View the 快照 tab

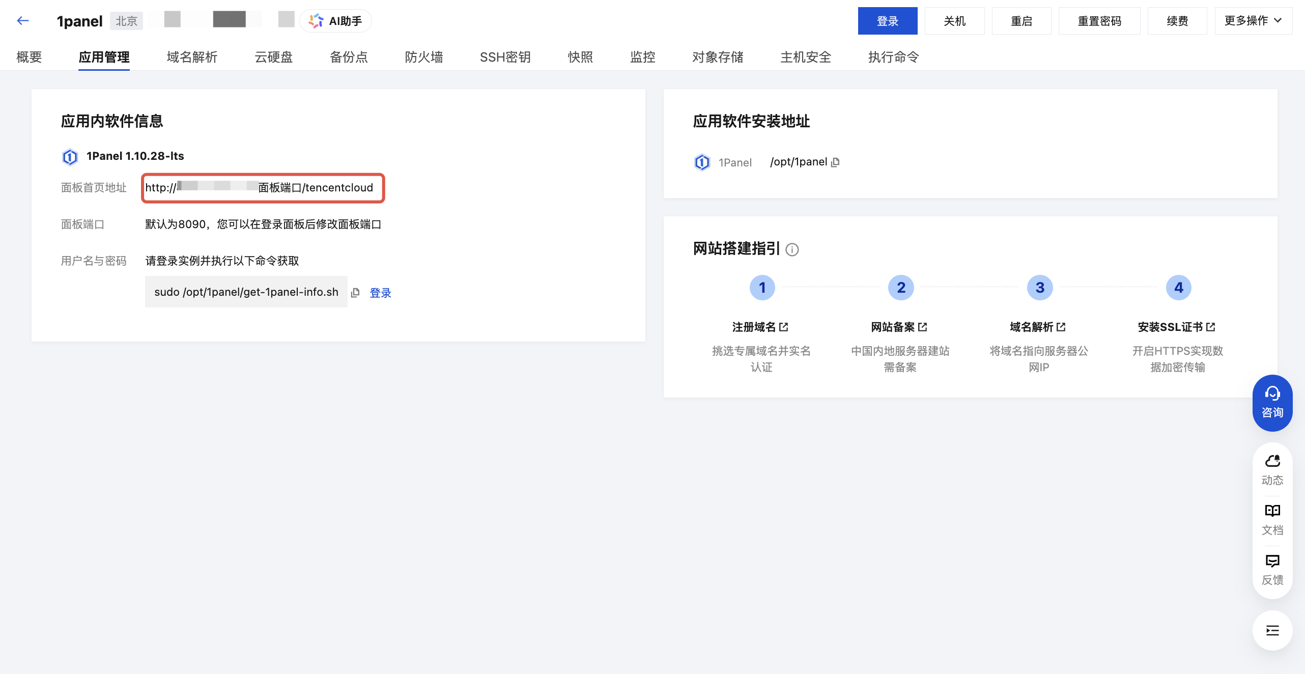(580, 57)
